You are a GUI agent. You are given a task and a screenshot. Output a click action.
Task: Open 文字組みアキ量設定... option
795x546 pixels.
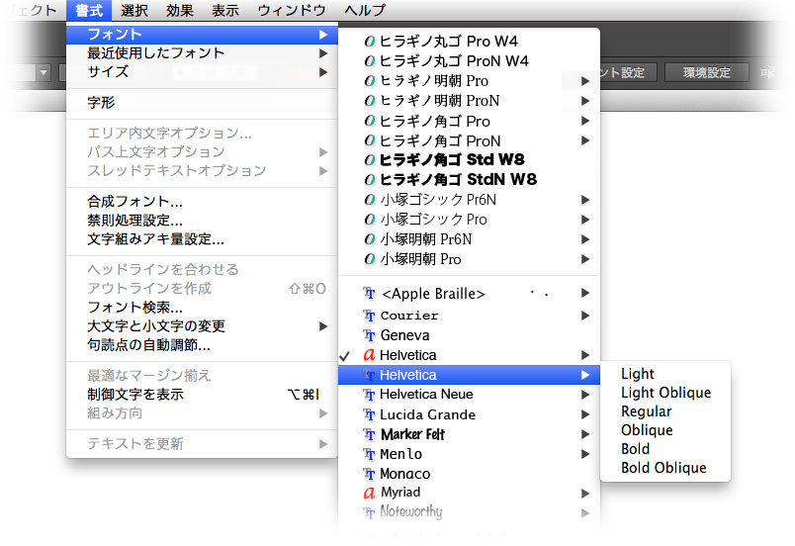point(203,238)
